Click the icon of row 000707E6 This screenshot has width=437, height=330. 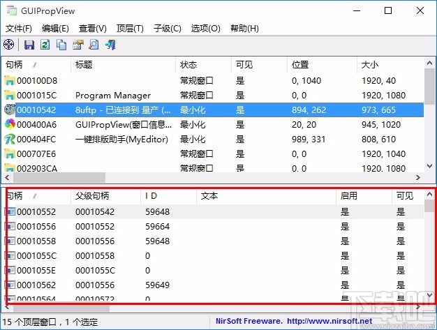10,154
